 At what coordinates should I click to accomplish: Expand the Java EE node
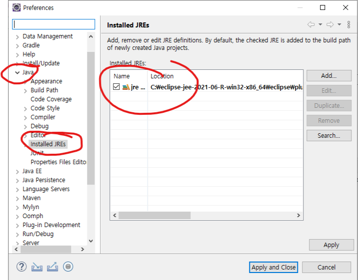(17, 172)
